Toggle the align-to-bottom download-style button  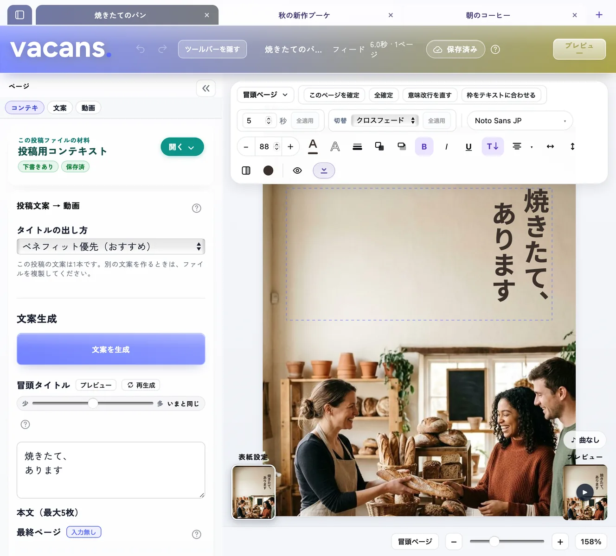[324, 171]
